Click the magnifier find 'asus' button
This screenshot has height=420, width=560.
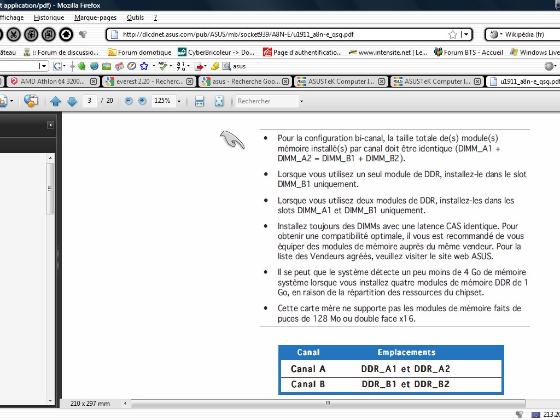pyautogui.click(x=234, y=66)
